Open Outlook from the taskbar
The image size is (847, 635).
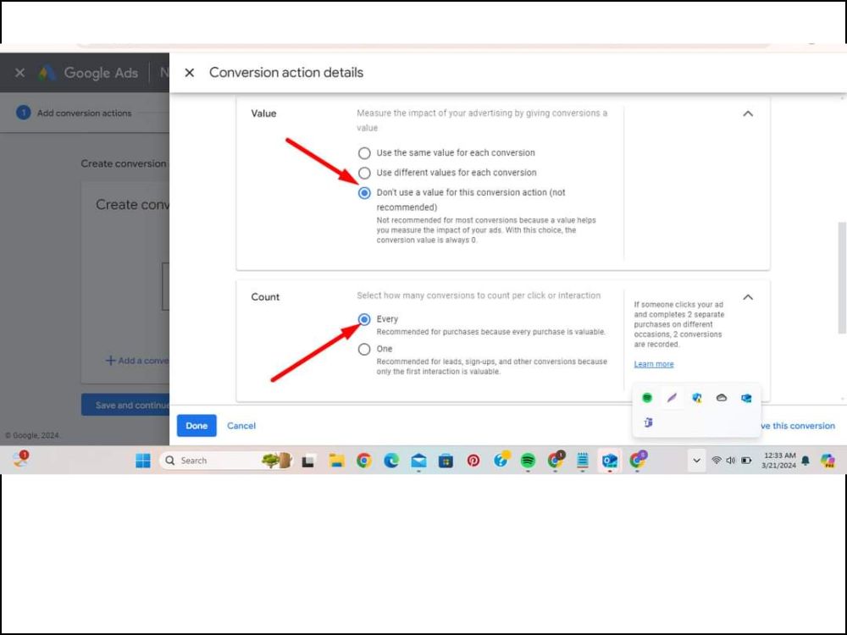coord(610,461)
